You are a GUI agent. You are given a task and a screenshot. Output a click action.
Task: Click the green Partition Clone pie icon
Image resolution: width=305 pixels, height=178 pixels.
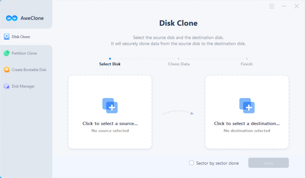[x=7, y=53]
